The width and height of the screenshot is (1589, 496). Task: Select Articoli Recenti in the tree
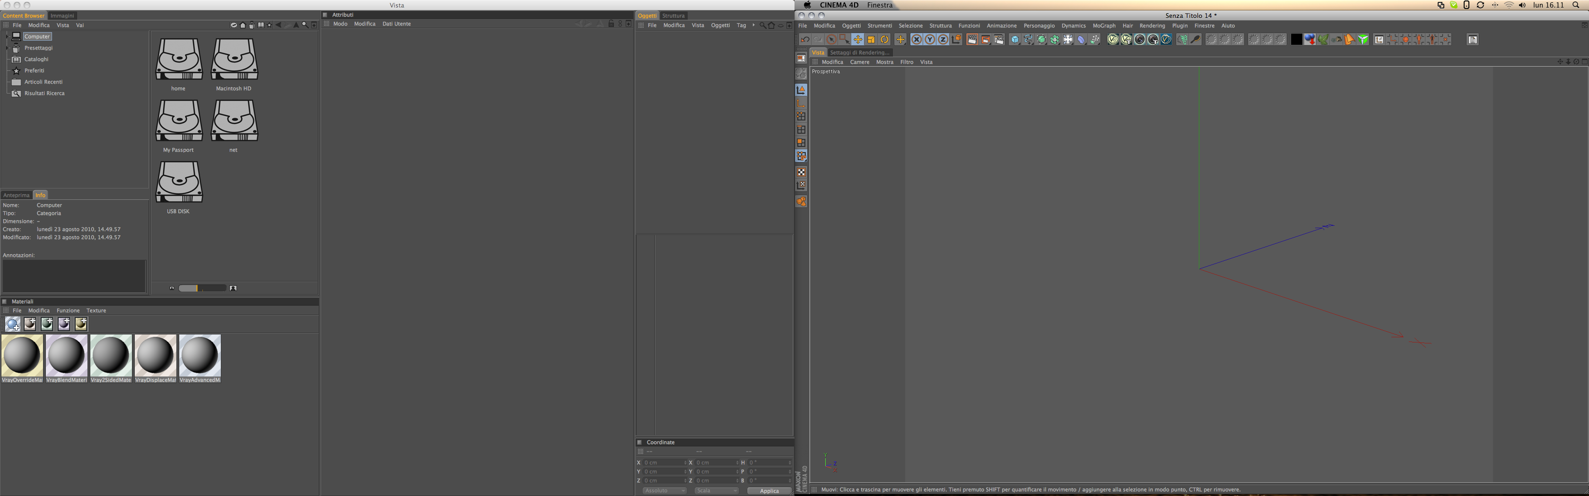click(44, 82)
